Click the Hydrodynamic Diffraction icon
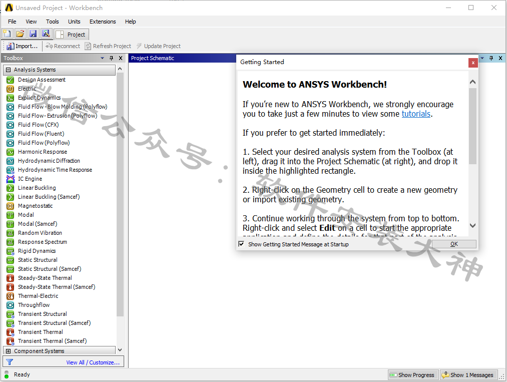 [x=11, y=161]
